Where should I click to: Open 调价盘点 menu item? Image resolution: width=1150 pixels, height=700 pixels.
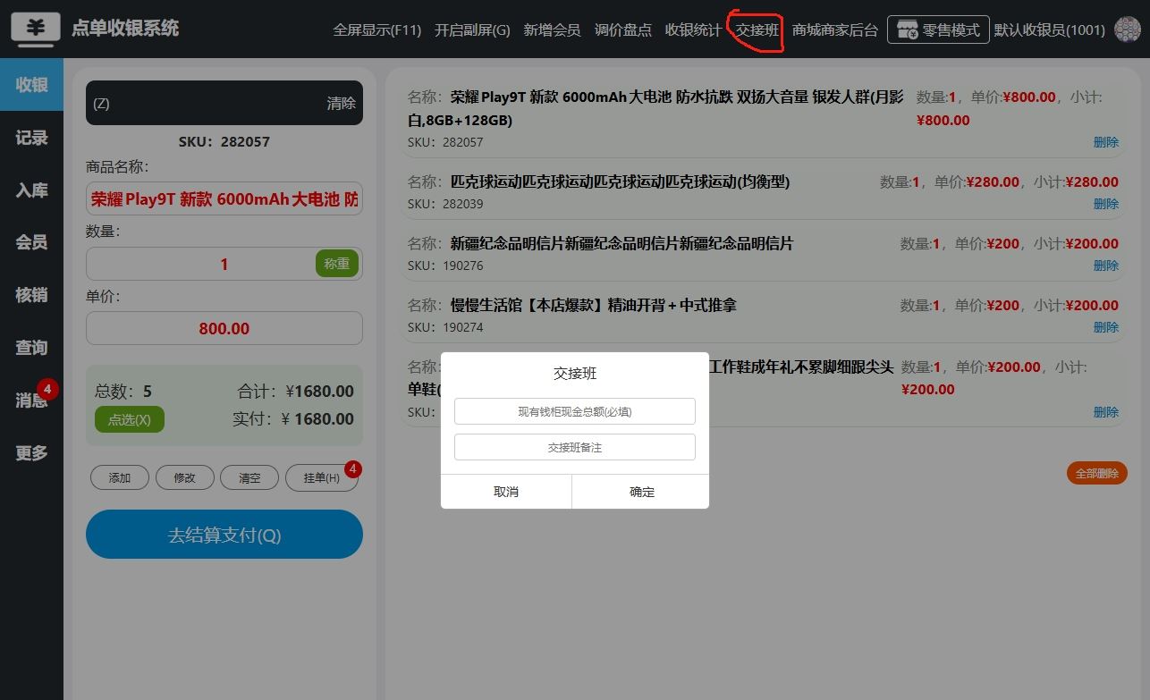pos(622,30)
